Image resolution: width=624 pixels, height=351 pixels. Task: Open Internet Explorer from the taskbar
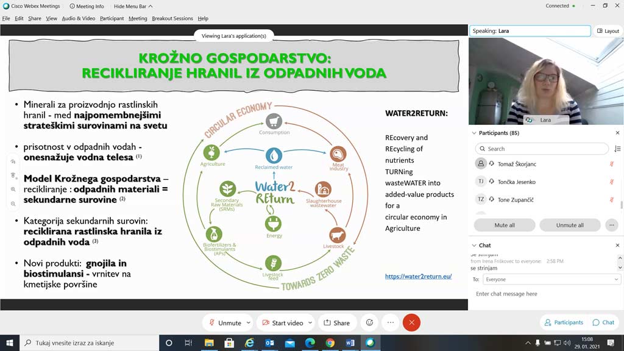pos(249,342)
